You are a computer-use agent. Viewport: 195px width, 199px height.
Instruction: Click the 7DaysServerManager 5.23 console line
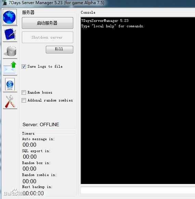click(x=105, y=21)
